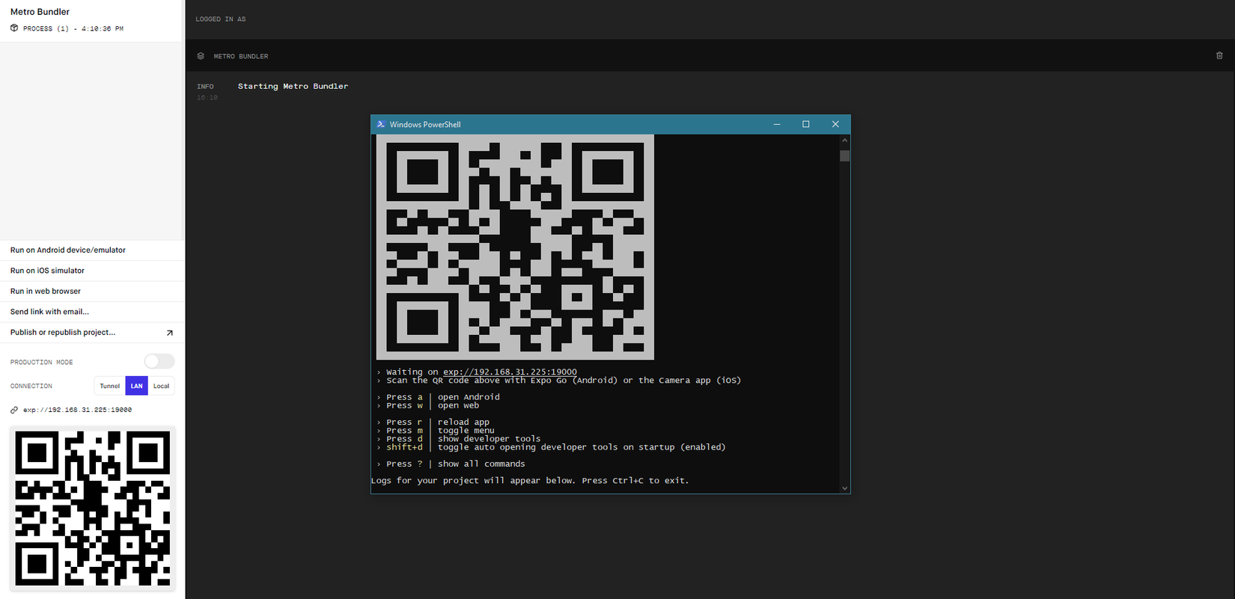Run on iOS simulator
This screenshot has width=1235, height=599.
coord(47,271)
